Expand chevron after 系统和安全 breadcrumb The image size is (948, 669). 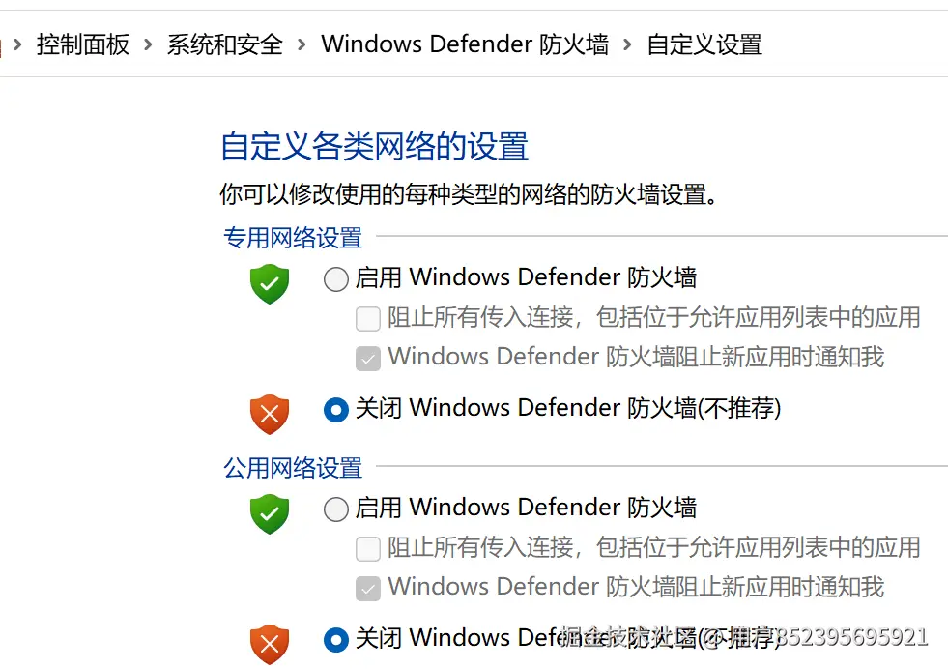pos(302,44)
